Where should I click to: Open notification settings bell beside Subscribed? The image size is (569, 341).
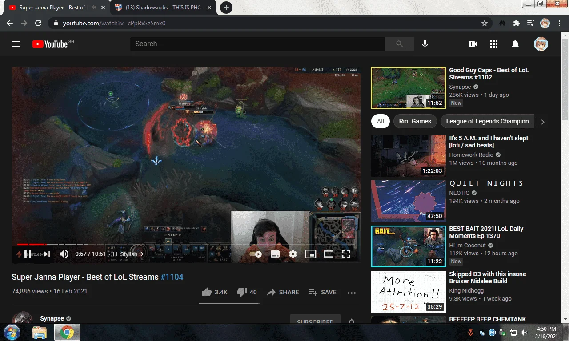[x=352, y=321]
